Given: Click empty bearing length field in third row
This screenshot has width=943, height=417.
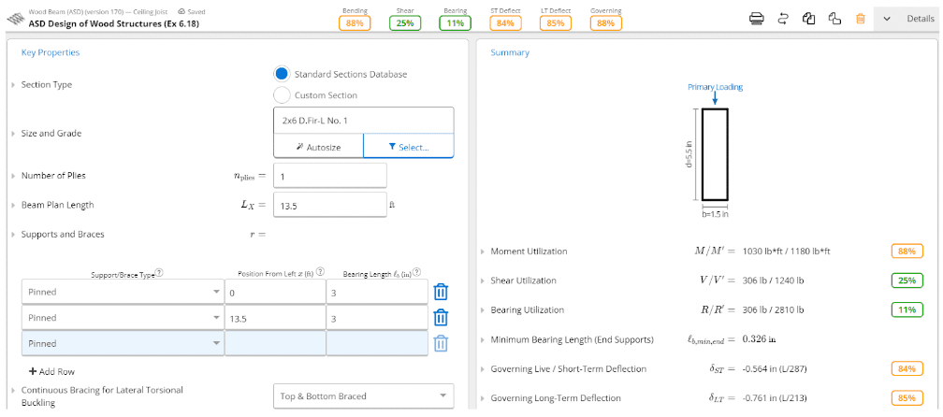Looking at the screenshot, I should (x=377, y=343).
